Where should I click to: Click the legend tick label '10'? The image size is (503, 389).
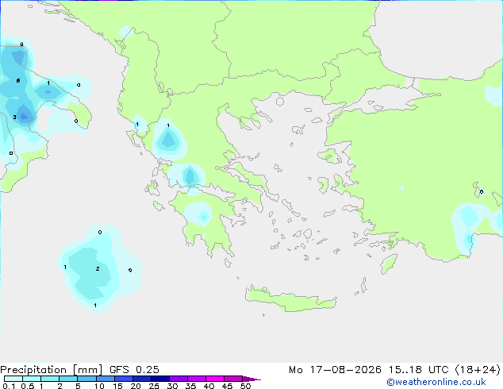[99, 386]
